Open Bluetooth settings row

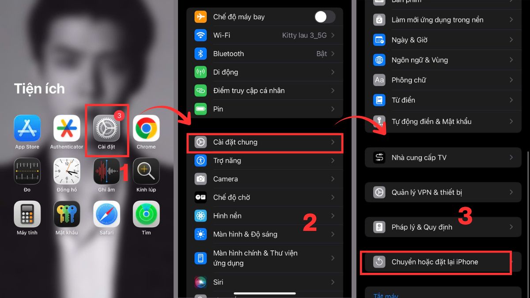pos(265,53)
